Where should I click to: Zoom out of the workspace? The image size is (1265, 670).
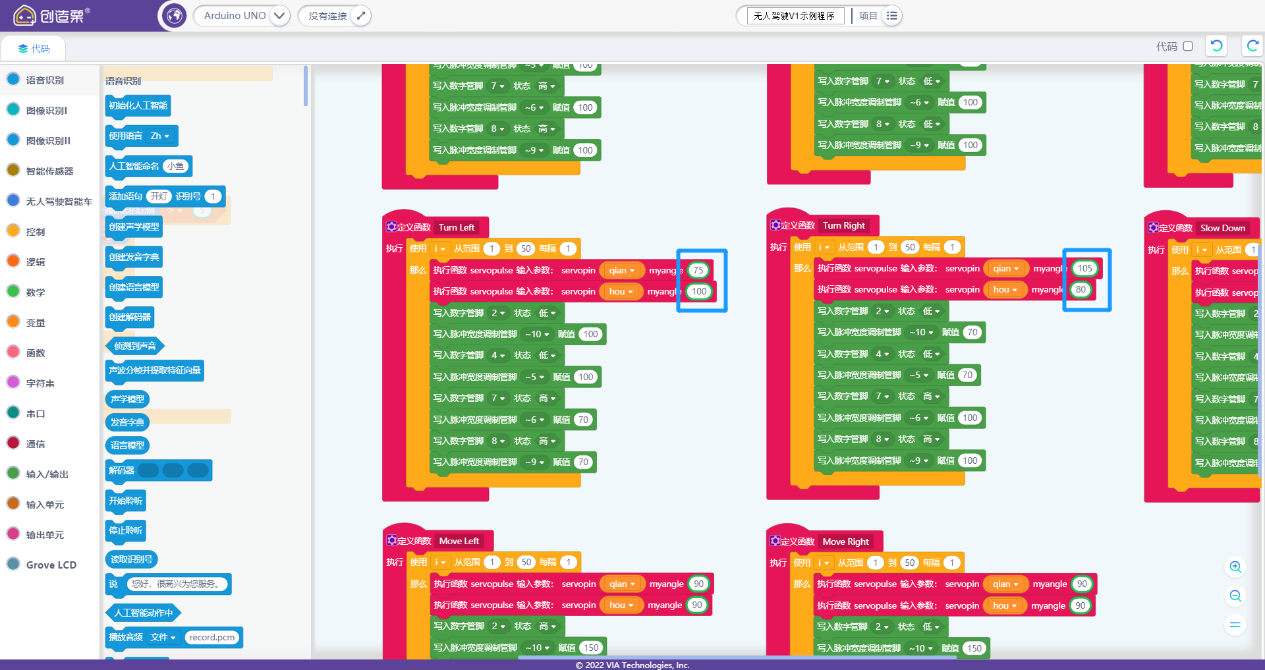pos(1235,596)
